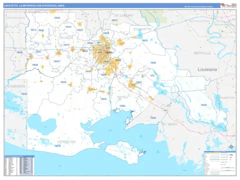Screen dimensions: 240x180
Task: Click ZIP code 70533 label
Action: (x=103, y=99)
